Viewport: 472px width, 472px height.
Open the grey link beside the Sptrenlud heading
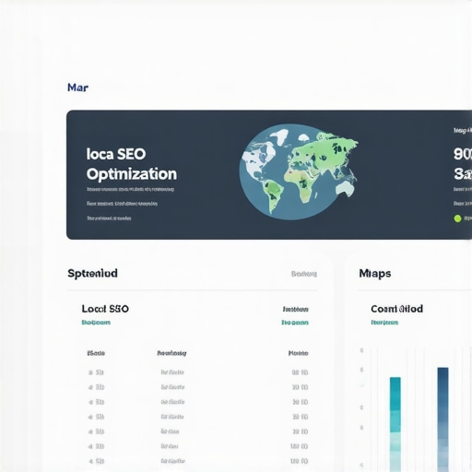tap(304, 274)
